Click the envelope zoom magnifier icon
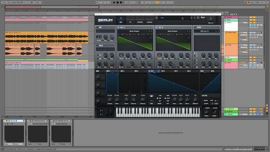The image size is (270, 152). pyautogui.click(x=145, y=84)
